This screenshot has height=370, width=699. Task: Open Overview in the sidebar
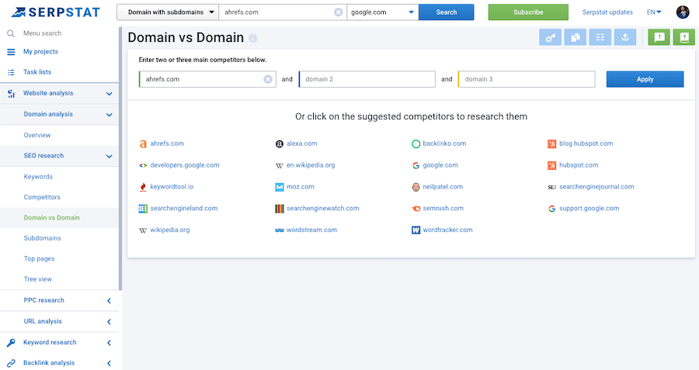point(37,135)
